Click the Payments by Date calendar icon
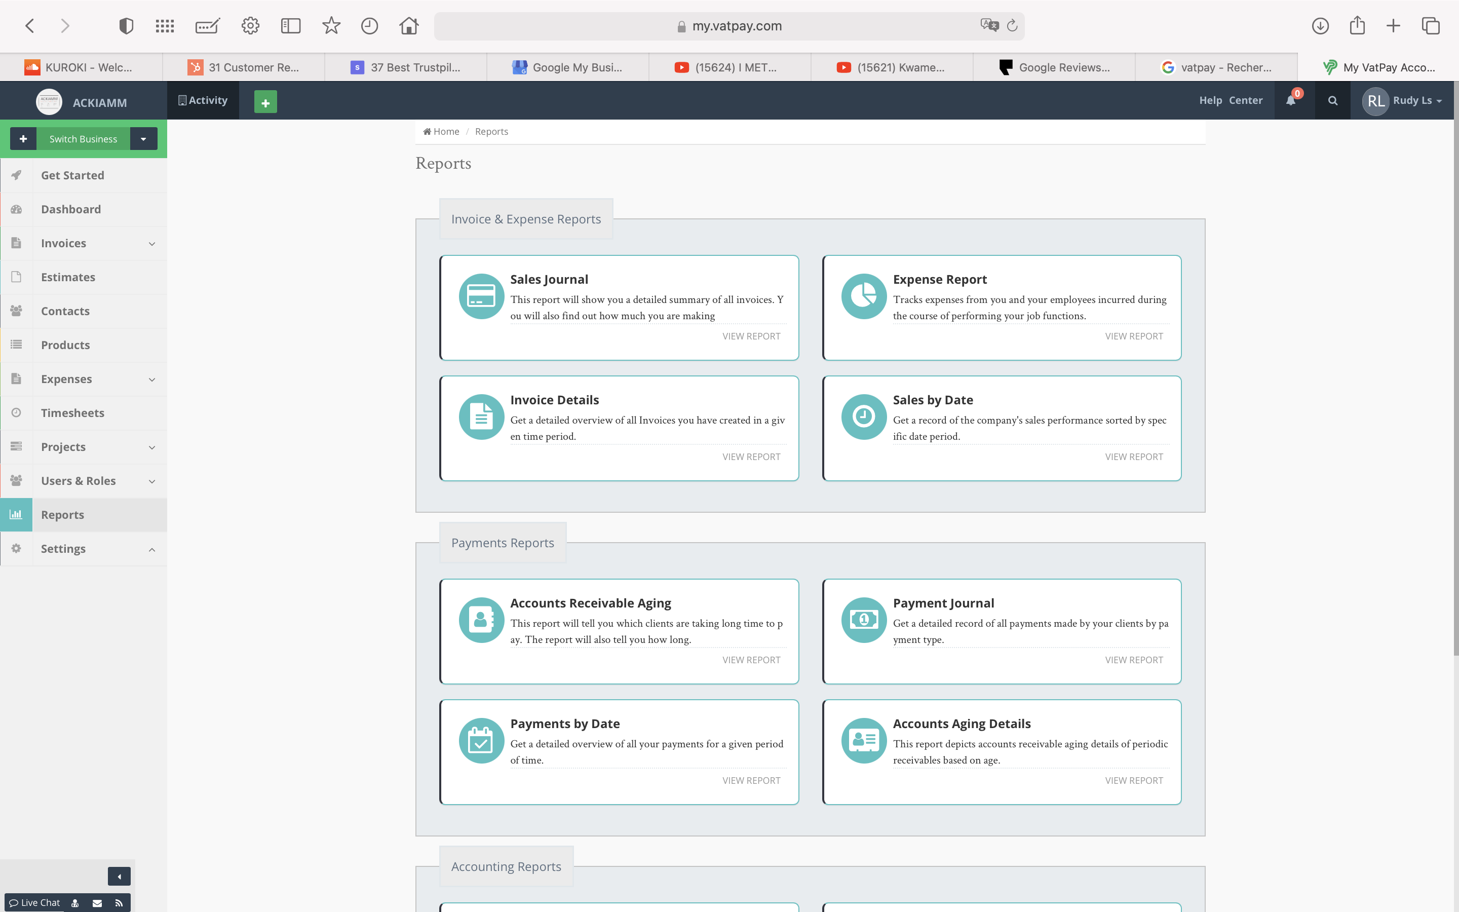Viewport: 1459px width, 912px height. [481, 740]
